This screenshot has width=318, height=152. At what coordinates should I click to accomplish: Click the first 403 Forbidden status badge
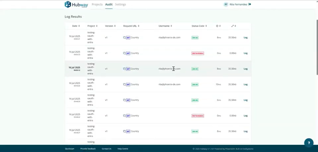click(x=198, y=53)
